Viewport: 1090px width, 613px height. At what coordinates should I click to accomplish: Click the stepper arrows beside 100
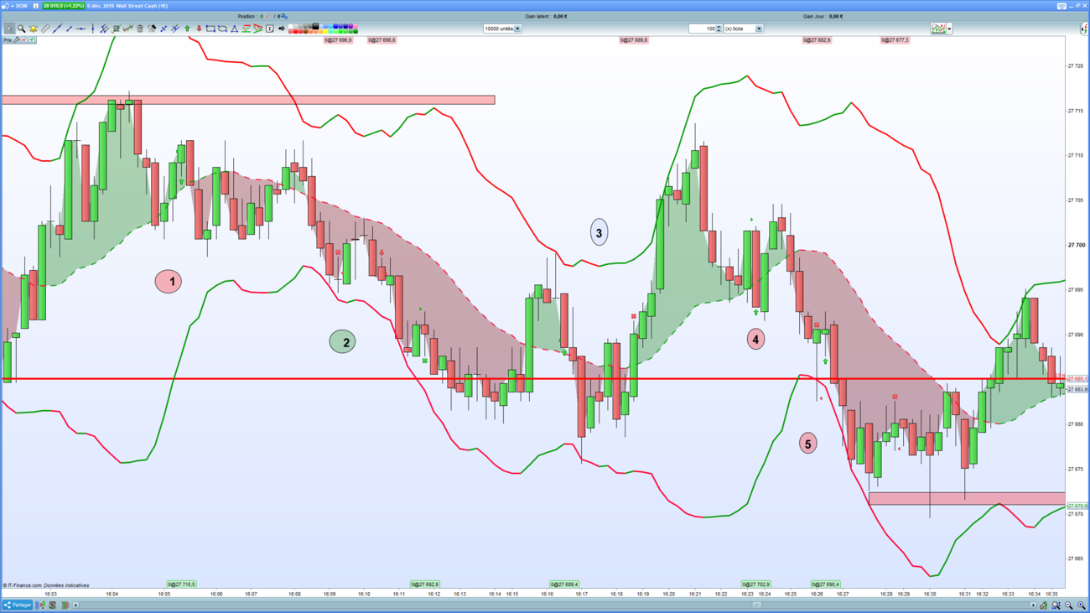point(719,29)
